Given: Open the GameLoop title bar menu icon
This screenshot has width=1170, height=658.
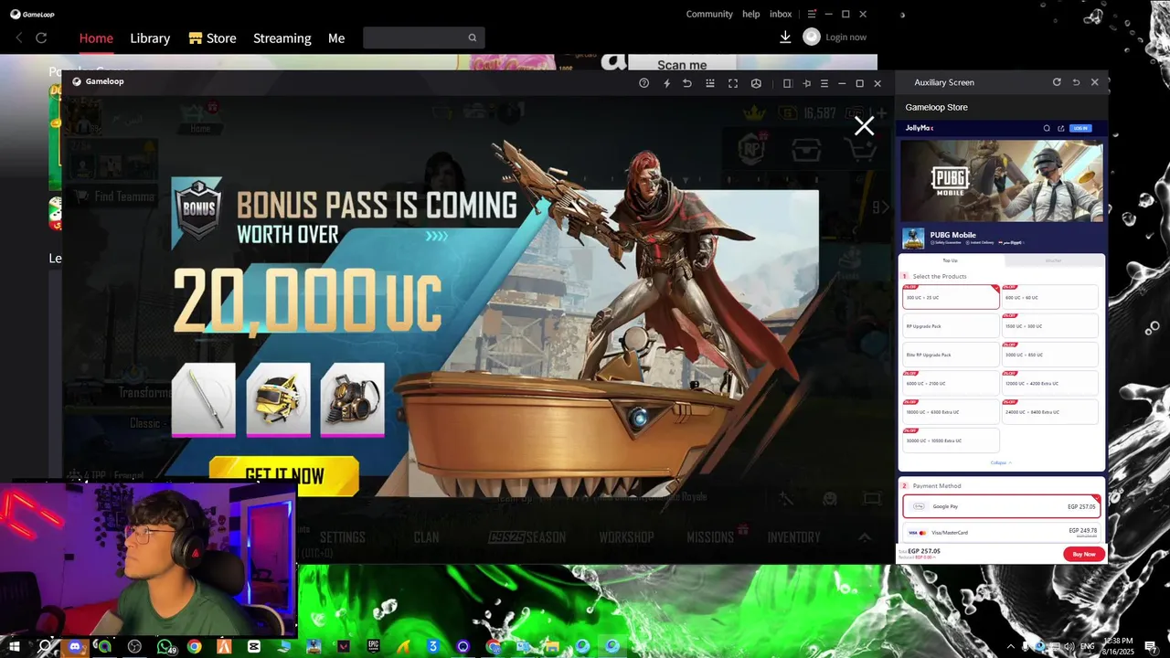Looking at the screenshot, I should (812, 14).
